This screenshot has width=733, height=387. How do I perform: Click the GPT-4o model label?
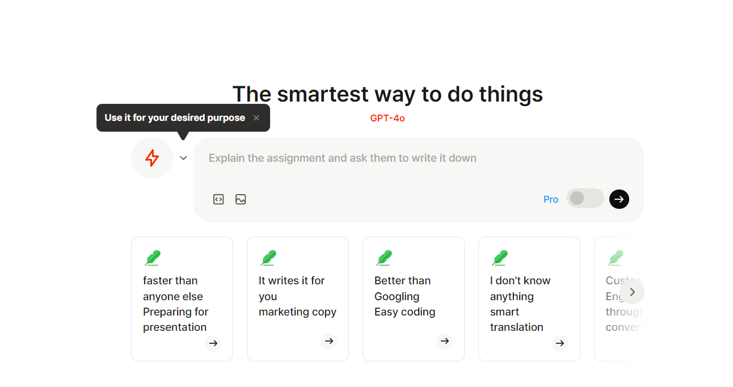point(387,118)
